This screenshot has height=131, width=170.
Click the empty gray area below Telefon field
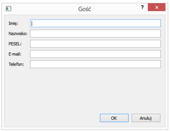click(x=83, y=90)
